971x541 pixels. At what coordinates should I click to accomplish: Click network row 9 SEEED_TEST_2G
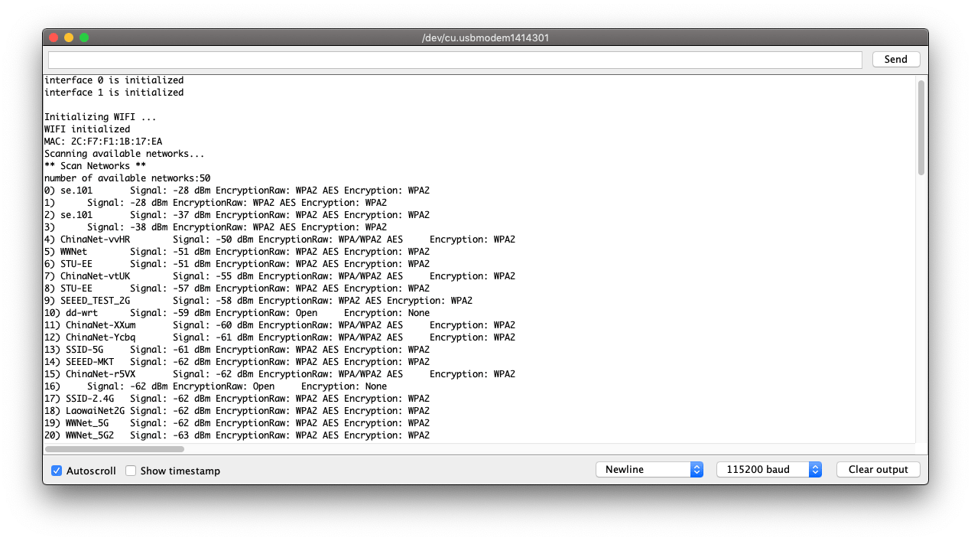coord(258,301)
